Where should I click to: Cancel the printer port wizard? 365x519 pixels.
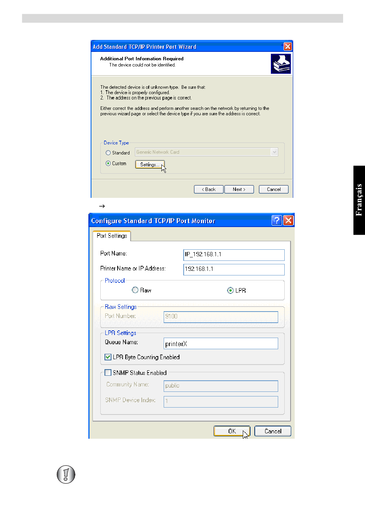[x=274, y=189]
